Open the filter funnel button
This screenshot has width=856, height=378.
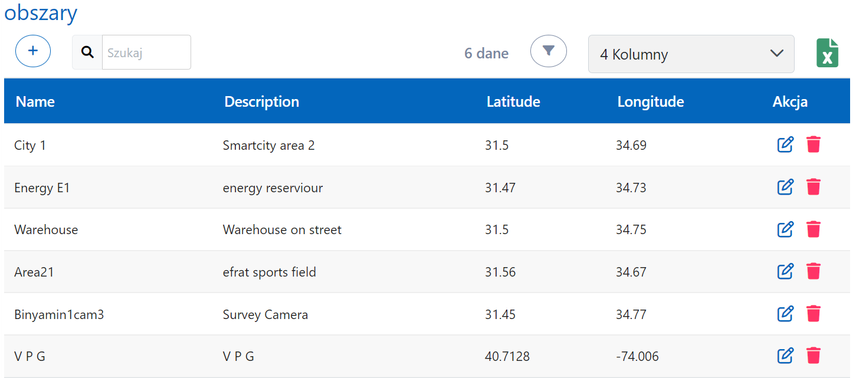[548, 51]
